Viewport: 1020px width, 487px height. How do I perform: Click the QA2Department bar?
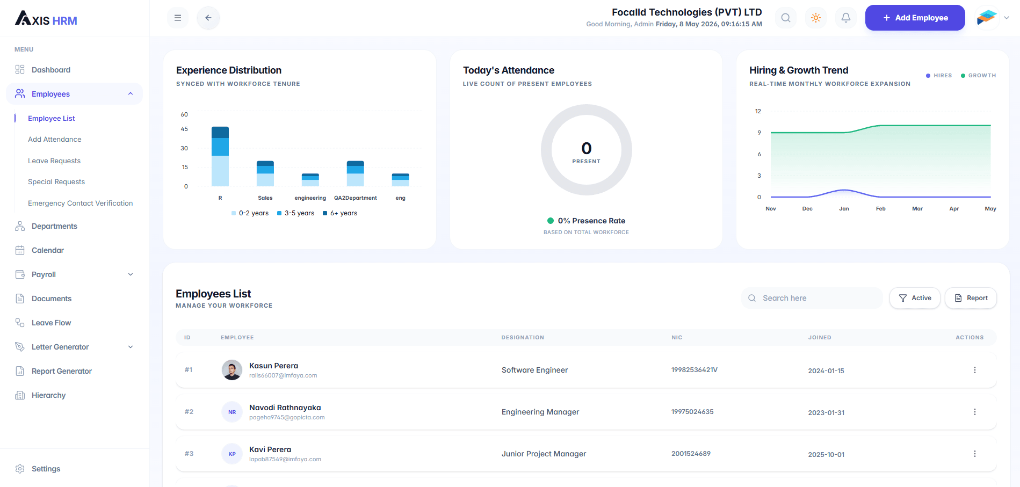(356, 173)
